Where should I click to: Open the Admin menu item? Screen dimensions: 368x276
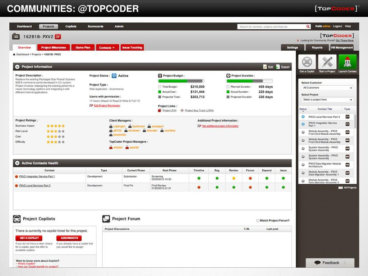(x=119, y=26)
